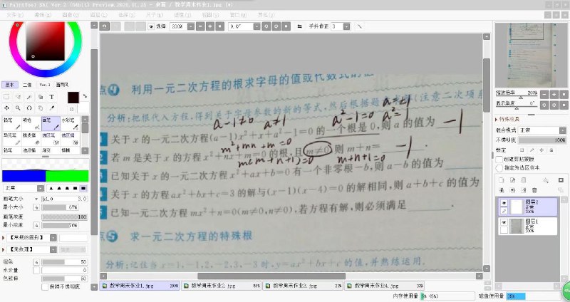The width and height of the screenshot is (570, 302).
Task: Click the undo arrow in toolbar
Action: (x=105, y=26)
